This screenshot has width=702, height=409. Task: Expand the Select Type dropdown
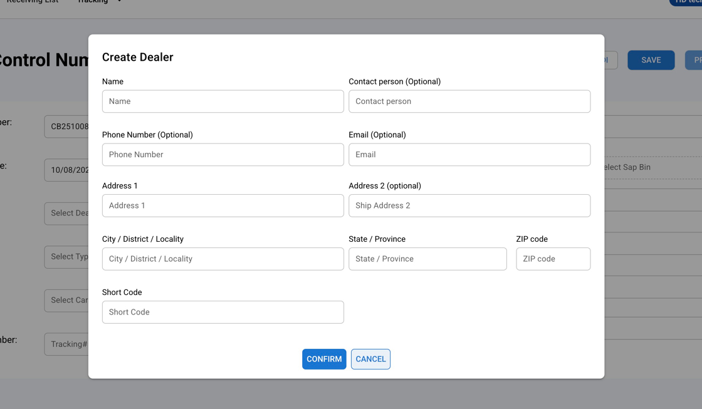(x=66, y=257)
